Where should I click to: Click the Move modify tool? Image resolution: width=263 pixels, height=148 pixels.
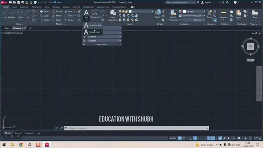(44, 12)
